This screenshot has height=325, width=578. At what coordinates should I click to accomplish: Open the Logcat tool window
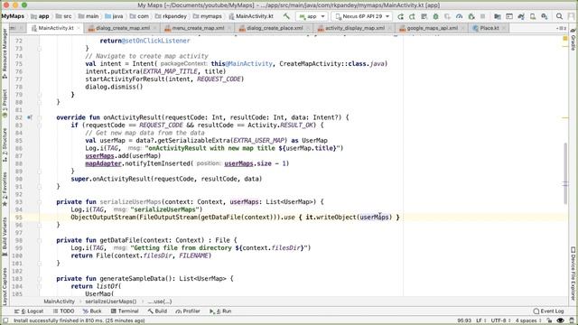pos(29,311)
